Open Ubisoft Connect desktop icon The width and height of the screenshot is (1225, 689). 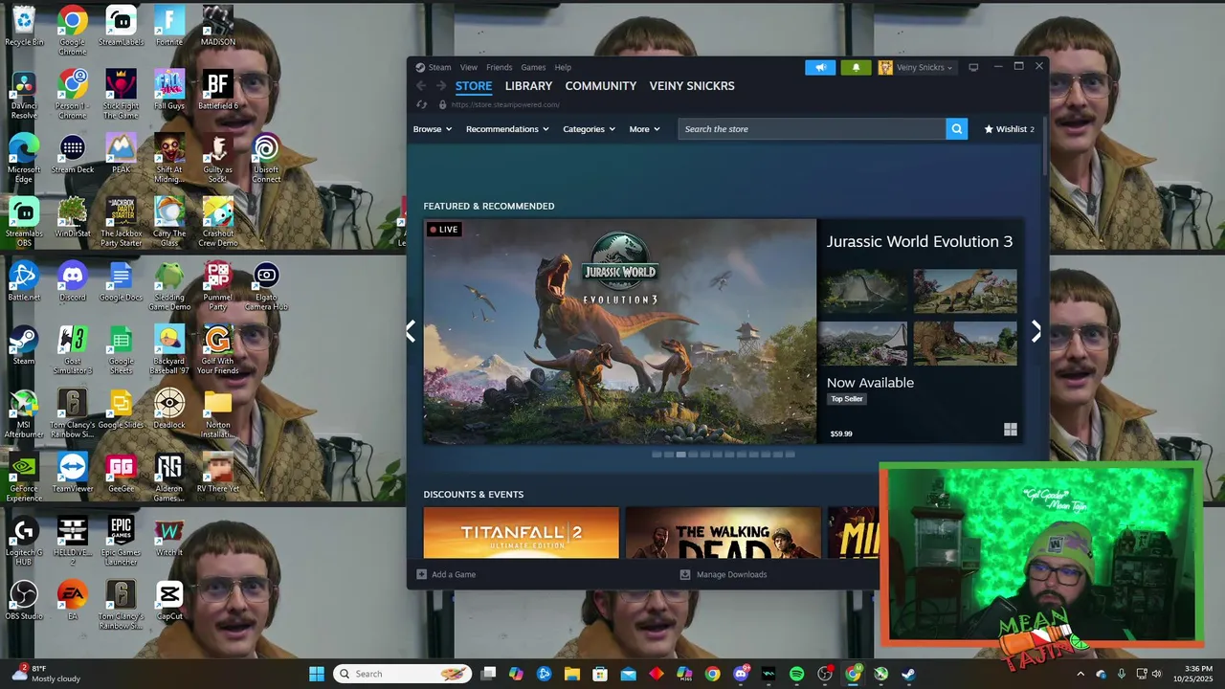click(266, 159)
